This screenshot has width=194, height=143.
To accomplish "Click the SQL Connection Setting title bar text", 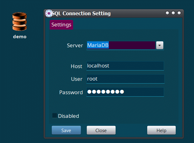I will tap(81, 13).
